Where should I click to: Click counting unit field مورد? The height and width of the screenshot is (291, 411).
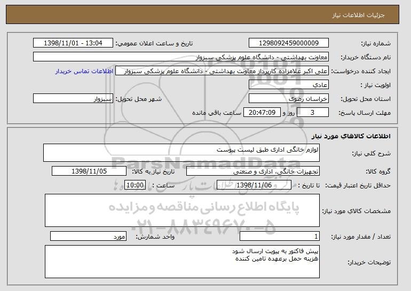pyautogui.click(x=88, y=236)
